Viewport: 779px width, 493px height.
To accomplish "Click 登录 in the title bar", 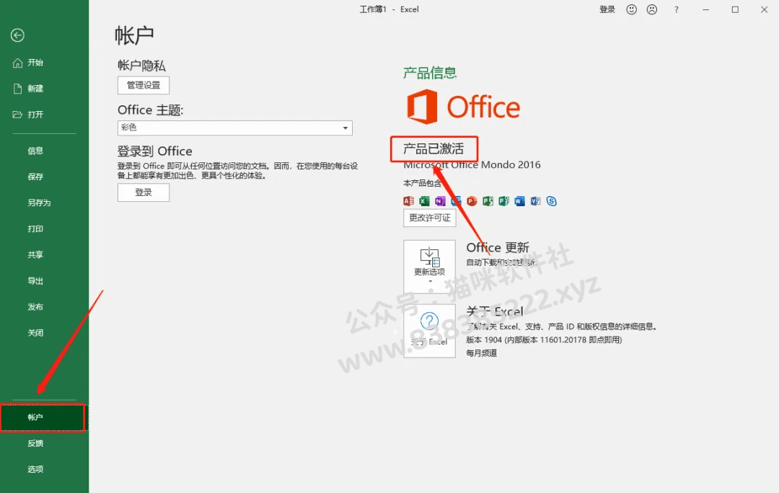I will click(607, 9).
